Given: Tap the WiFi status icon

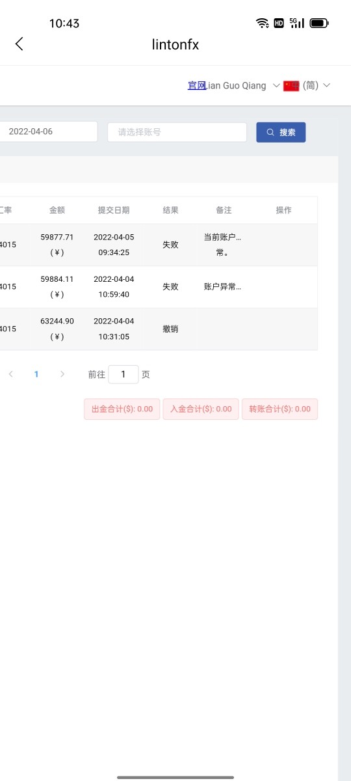Looking at the screenshot, I should [263, 23].
